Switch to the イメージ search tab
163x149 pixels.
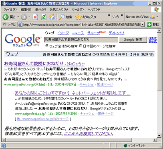pos(63,33)
